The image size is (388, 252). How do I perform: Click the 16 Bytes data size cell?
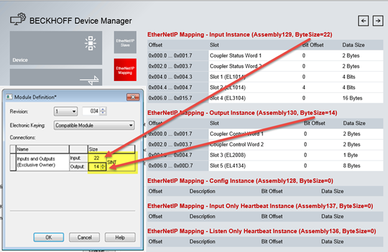pos(352,98)
